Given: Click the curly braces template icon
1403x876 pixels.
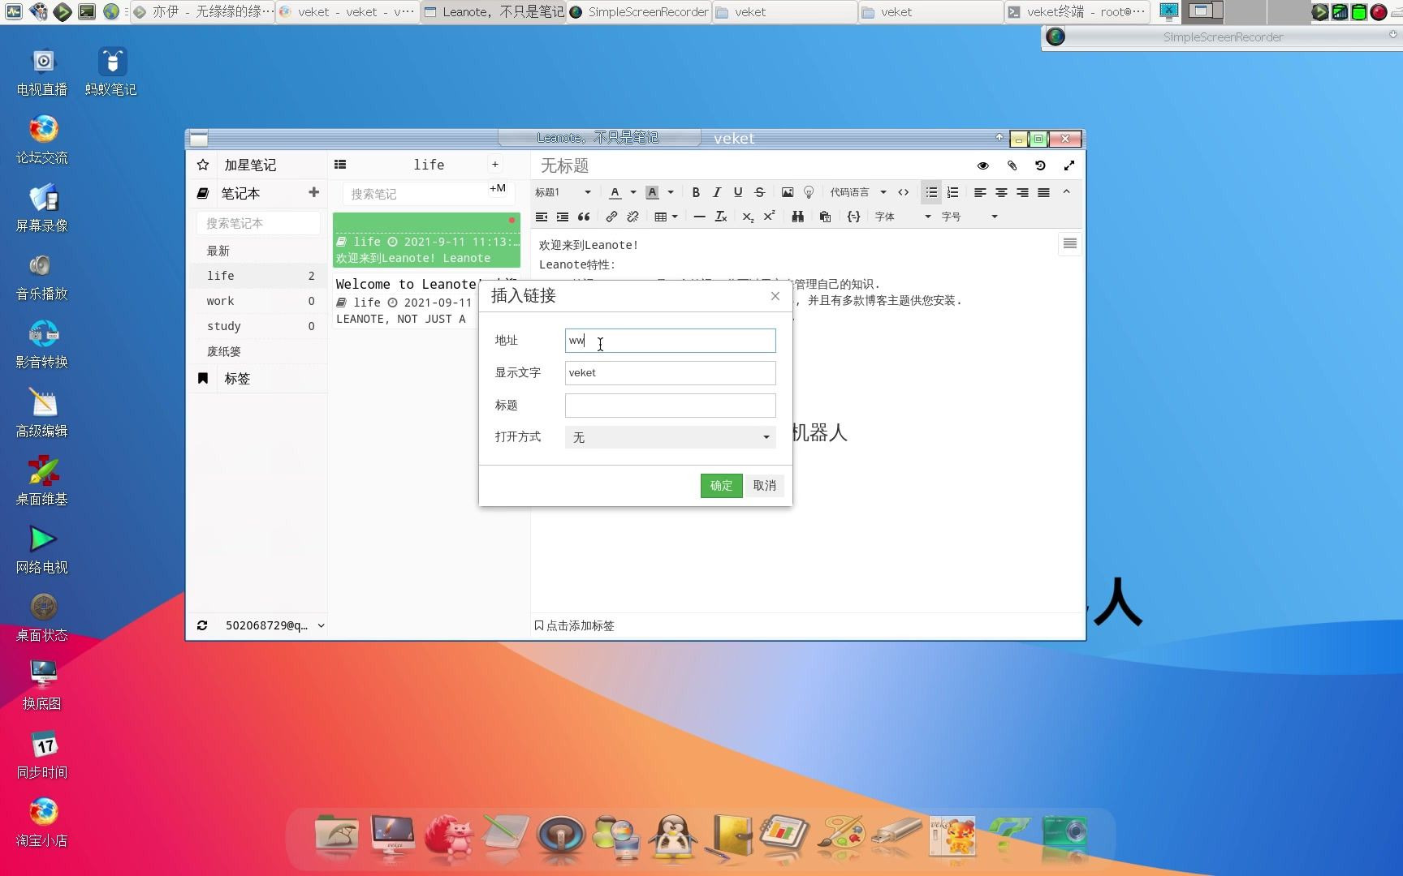Looking at the screenshot, I should pos(853,217).
